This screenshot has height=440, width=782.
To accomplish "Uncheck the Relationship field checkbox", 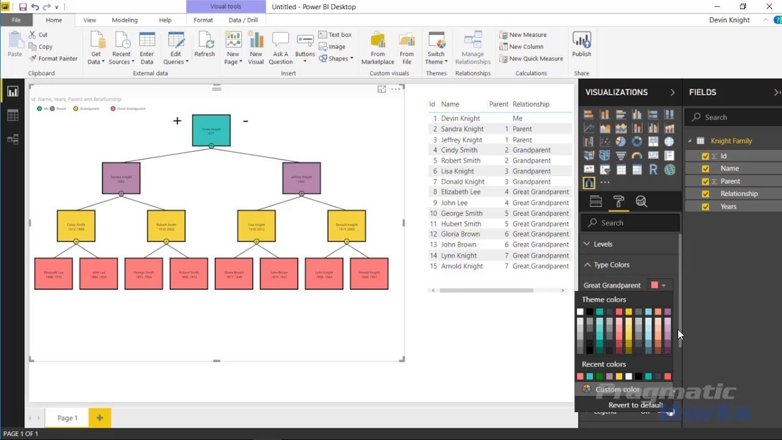I will (706, 194).
